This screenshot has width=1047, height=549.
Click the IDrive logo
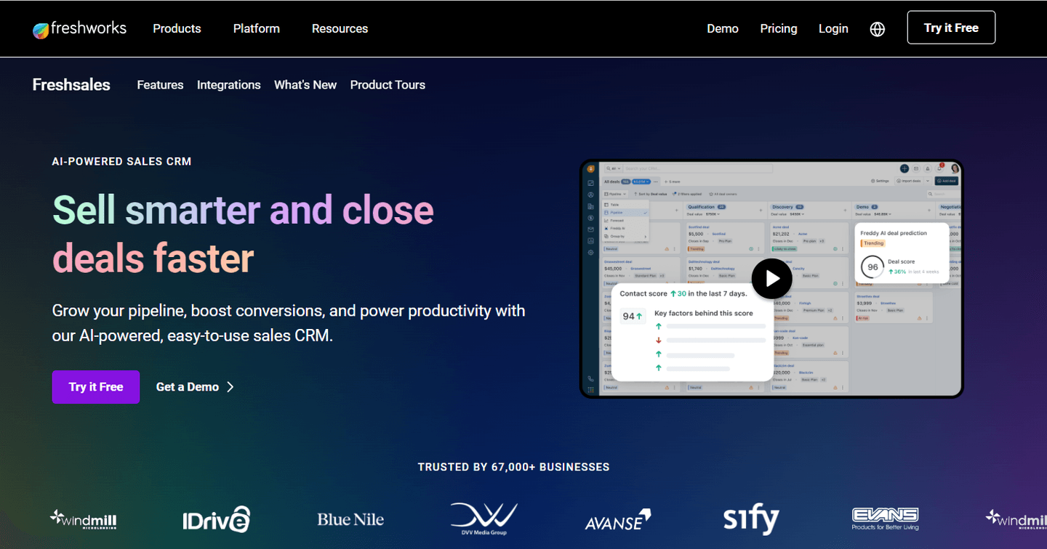click(x=217, y=519)
